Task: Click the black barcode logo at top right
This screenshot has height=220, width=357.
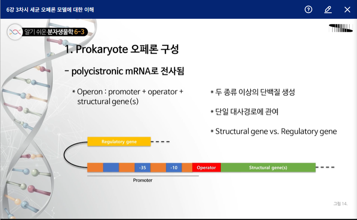Action: [x=340, y=28]
